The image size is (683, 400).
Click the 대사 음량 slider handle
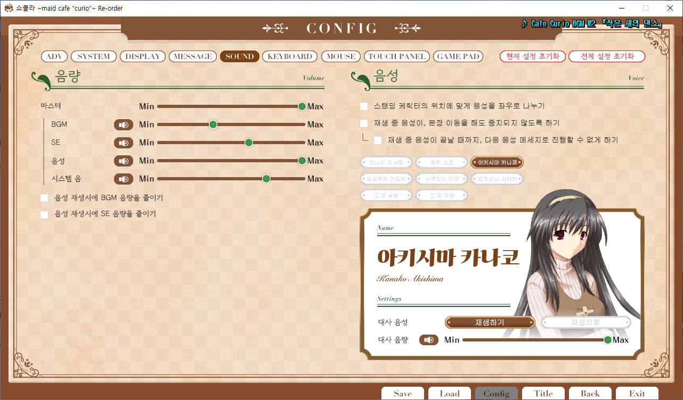click(607, 340)
